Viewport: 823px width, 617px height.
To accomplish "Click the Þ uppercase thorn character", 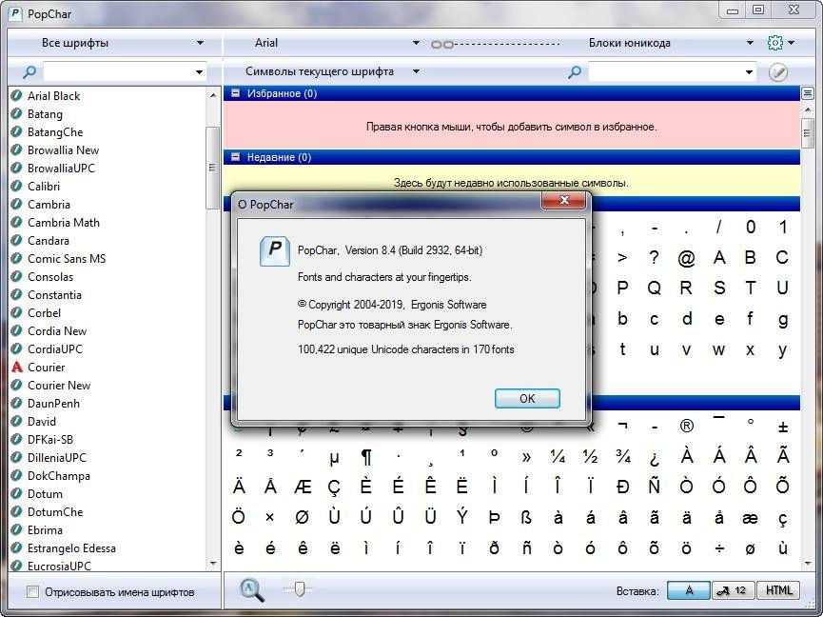I will click(494, 518).
